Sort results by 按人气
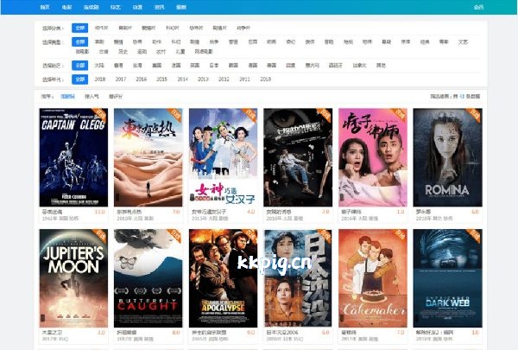Viewport: 518px width, 350px height. point(92,96)
